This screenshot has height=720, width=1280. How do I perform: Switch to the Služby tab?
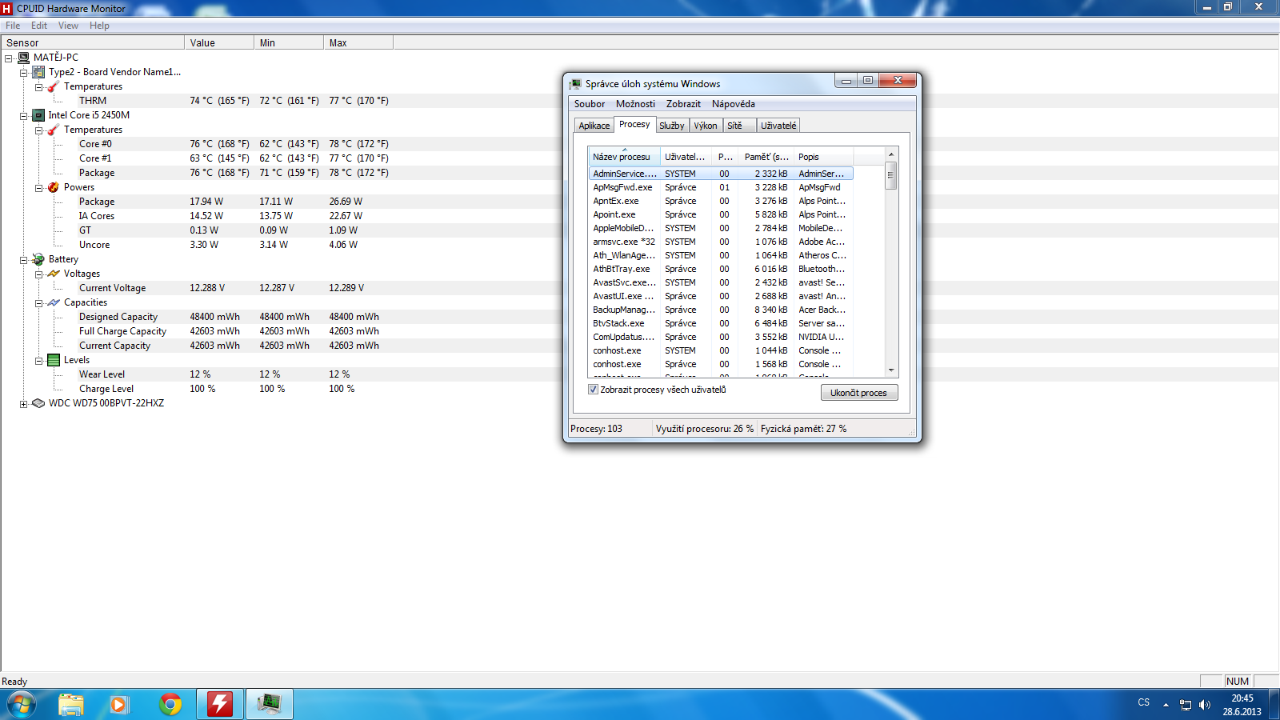pyautogui.click(x=672, y=126)
